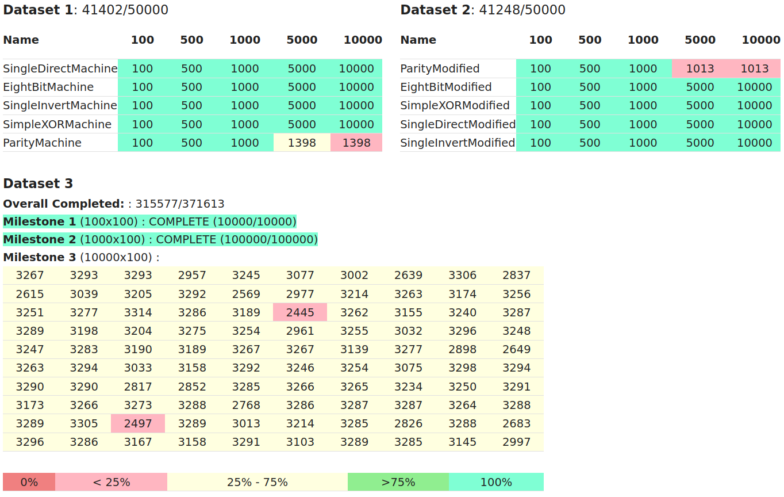784x497 pixels.
Task: Click the mint '100%' legend swatch
Action: tap(496, 482)
